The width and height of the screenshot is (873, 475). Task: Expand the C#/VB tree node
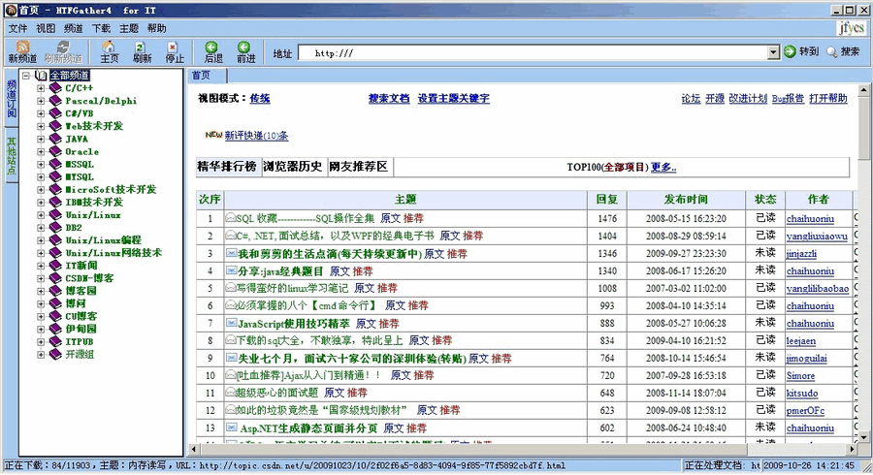[41, 113]
